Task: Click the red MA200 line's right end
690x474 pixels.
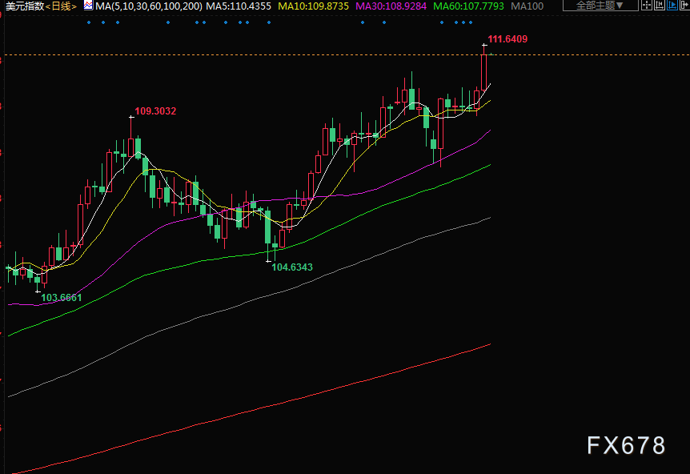Action: (x=488, y=345)
